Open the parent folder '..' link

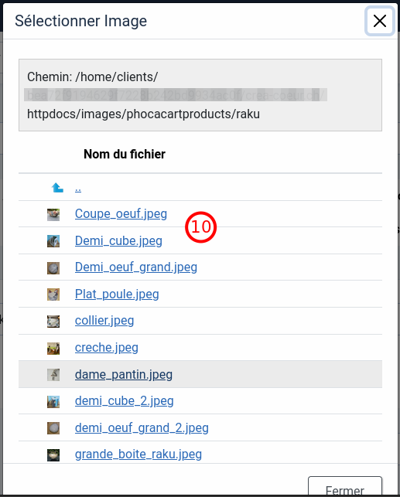(x=78, y=189)
